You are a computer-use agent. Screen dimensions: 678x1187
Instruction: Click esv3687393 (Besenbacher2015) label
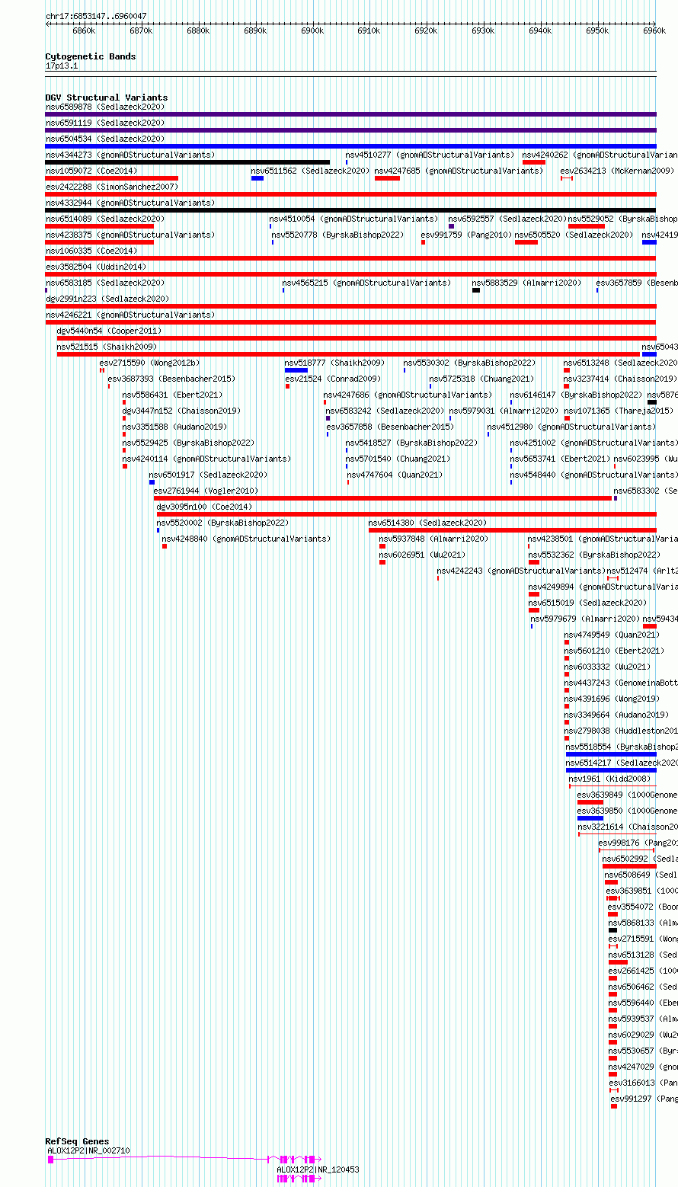point(172,379)
